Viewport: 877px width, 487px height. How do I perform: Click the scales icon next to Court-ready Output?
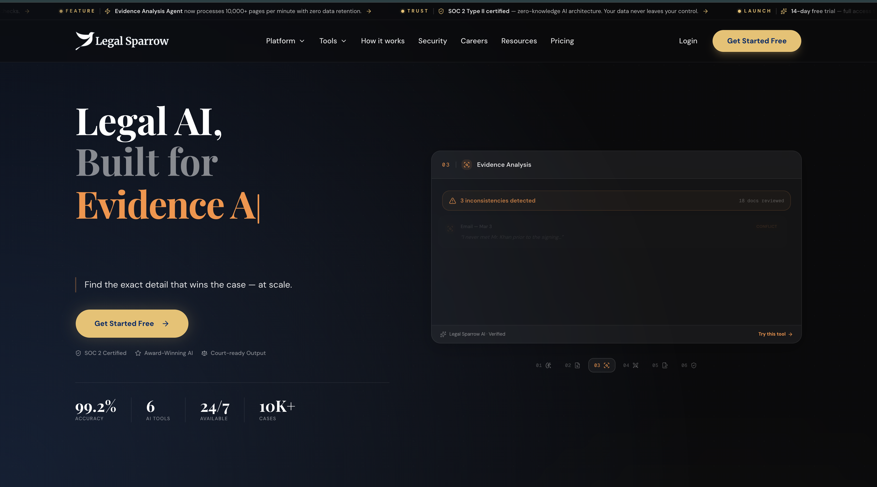(204, 353)
